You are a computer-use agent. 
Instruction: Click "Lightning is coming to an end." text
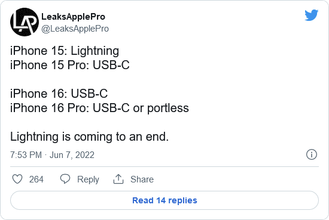tap(89, 137)
